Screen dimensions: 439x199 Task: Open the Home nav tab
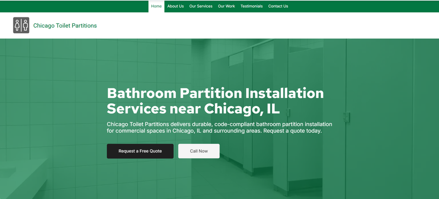click(x=156, y=6)
